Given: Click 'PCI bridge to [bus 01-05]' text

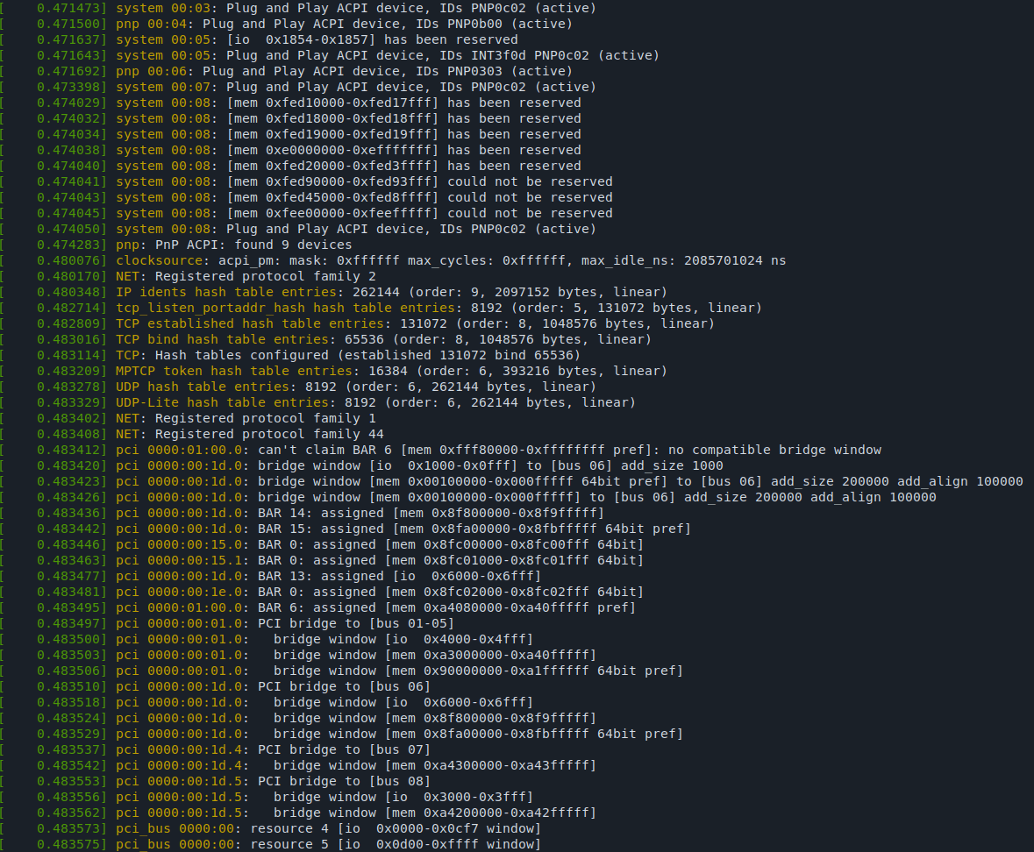Looking at the screenshot, I should pyautogui.click(x=355, y=623).
